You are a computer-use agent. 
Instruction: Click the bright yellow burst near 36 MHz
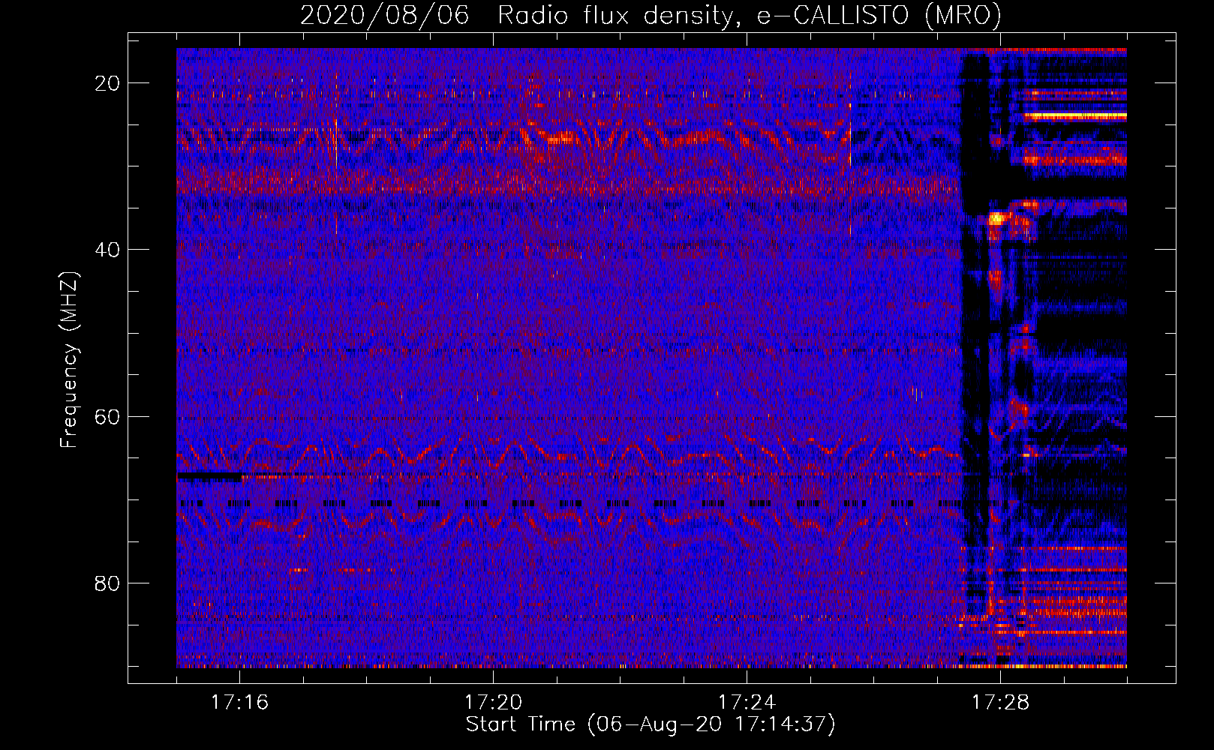pyautogui.click(x=998, y=219)
